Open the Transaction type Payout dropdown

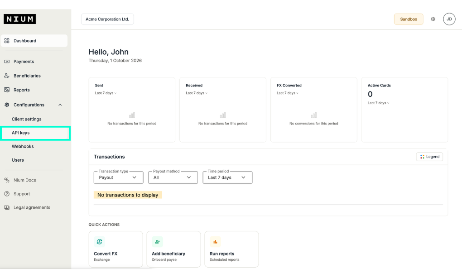(119, 177)
